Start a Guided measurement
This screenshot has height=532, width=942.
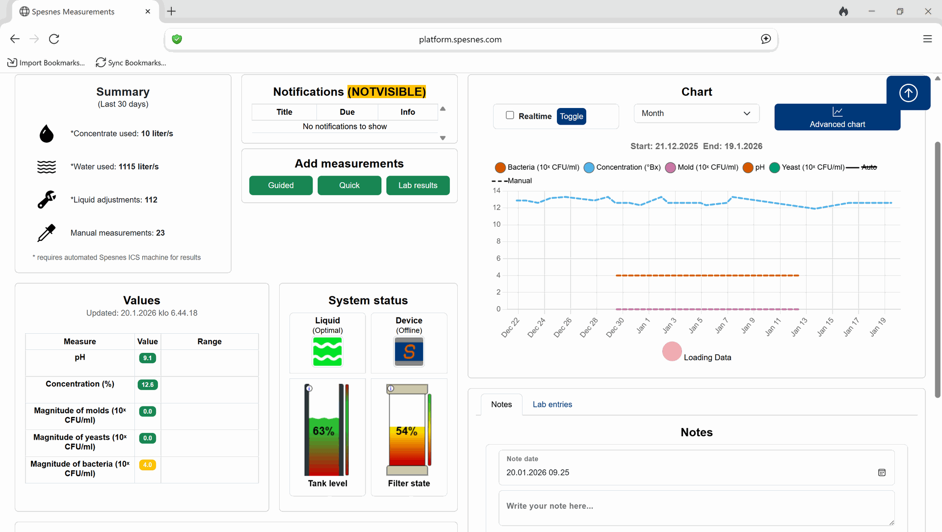pos(281,186)
